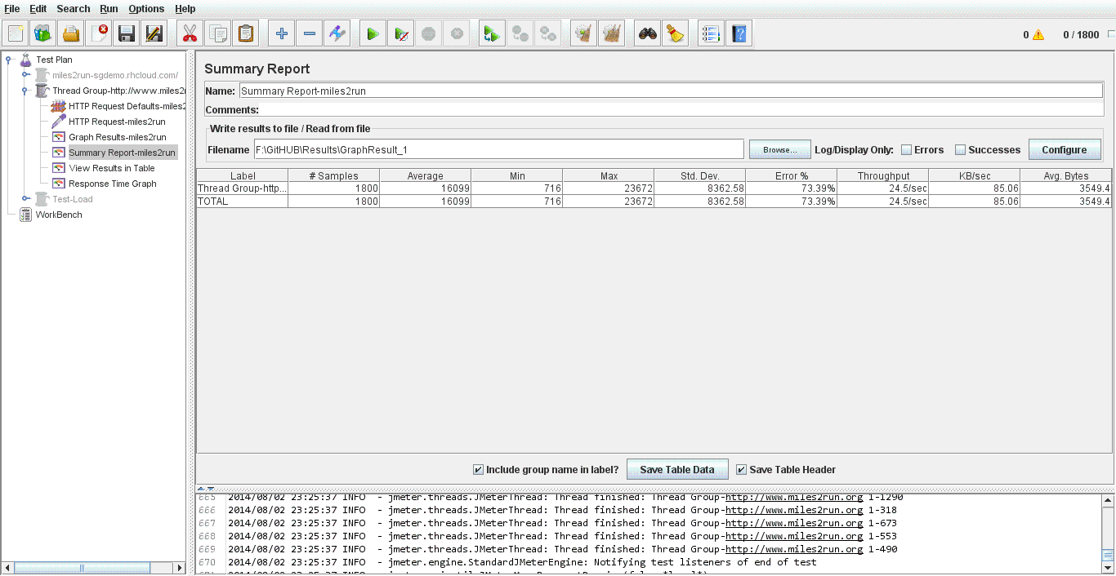
Task: Click the Cut scissors icon
Action: (x=190, y=34)
